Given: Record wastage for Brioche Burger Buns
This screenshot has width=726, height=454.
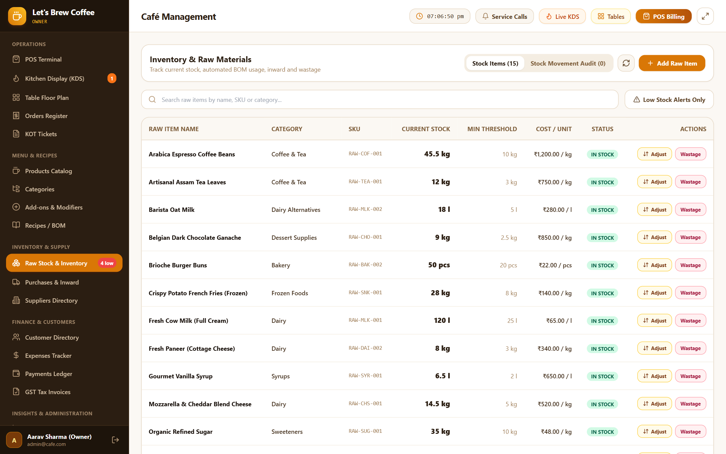Looking at the screenshot, I should tap(690, 265).
